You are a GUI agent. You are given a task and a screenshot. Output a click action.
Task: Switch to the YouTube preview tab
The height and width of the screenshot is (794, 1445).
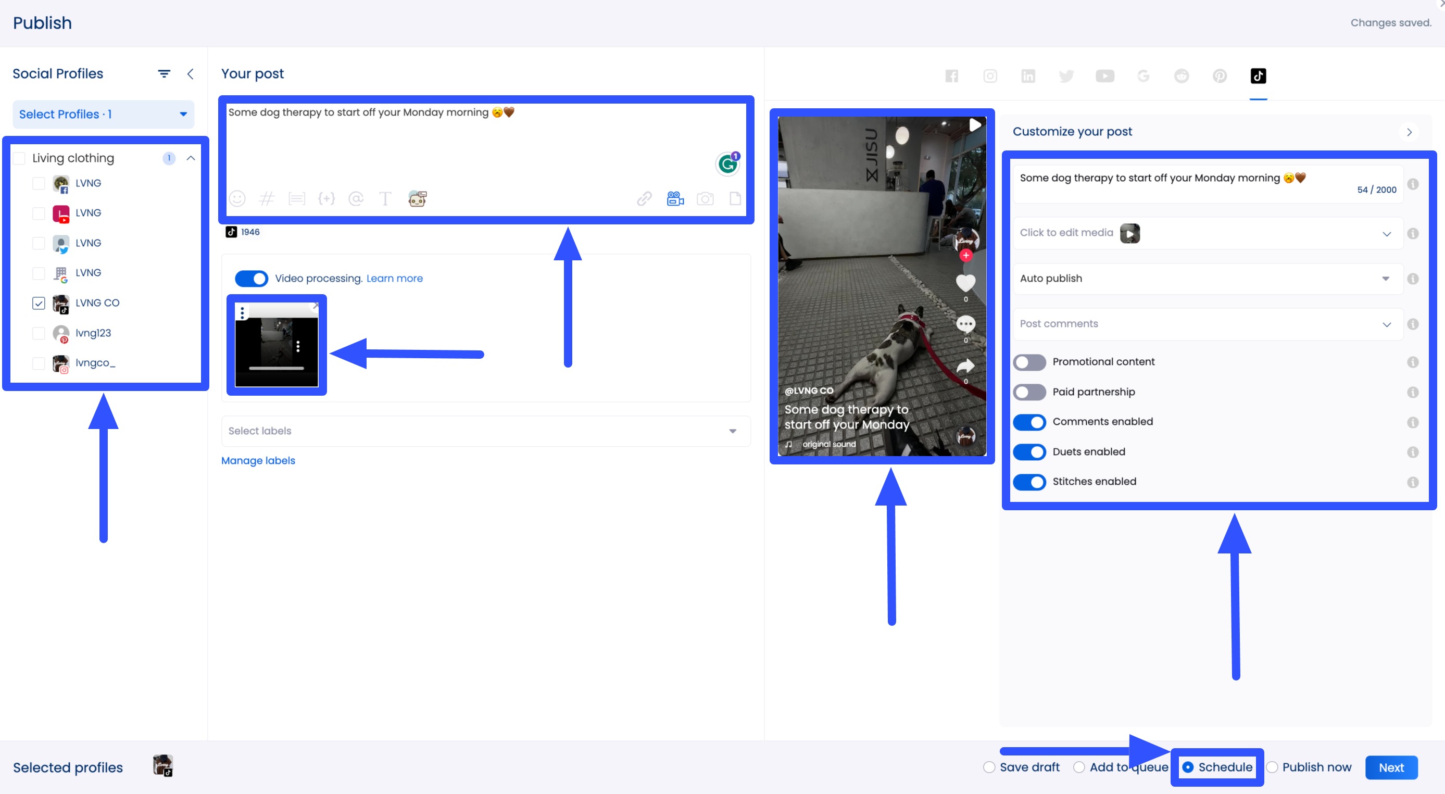tap(1105, 76)
